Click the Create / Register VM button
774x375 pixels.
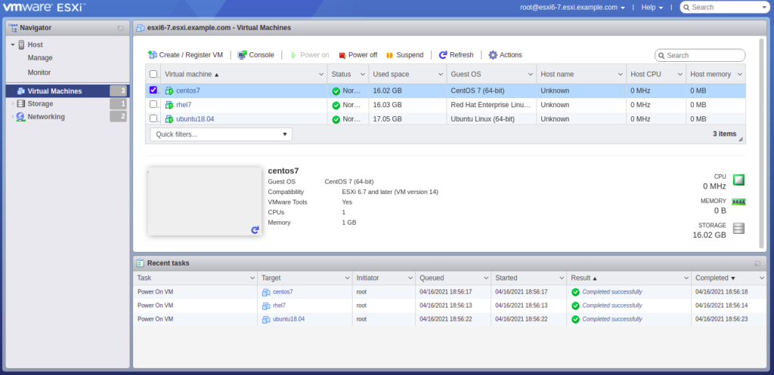tap(186, 54)
